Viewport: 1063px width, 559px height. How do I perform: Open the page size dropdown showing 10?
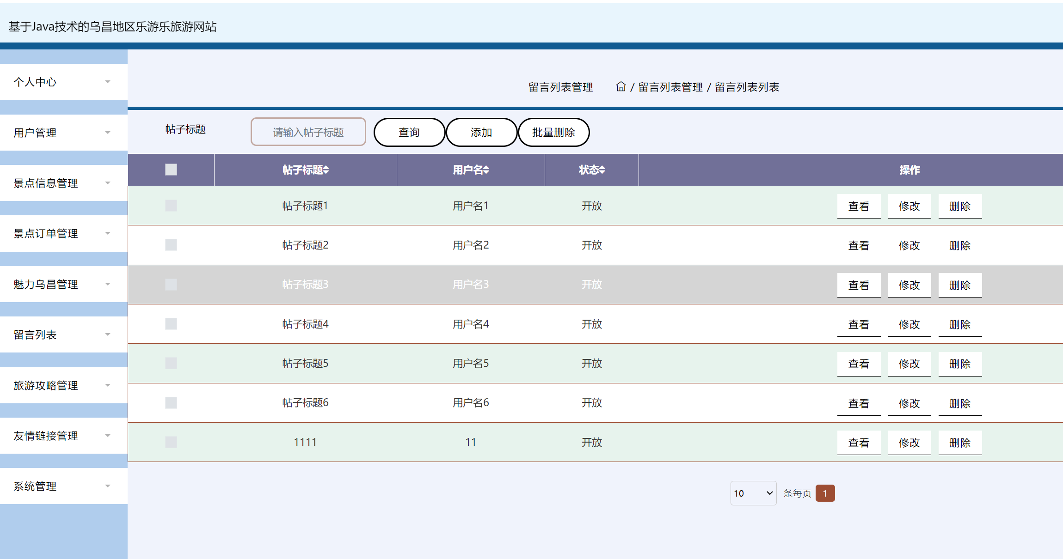tap(753, 493)
